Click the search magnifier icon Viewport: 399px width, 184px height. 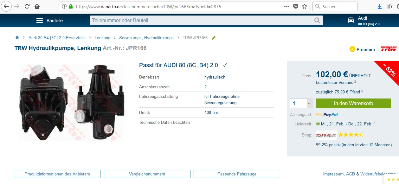(x=317, y=21)
